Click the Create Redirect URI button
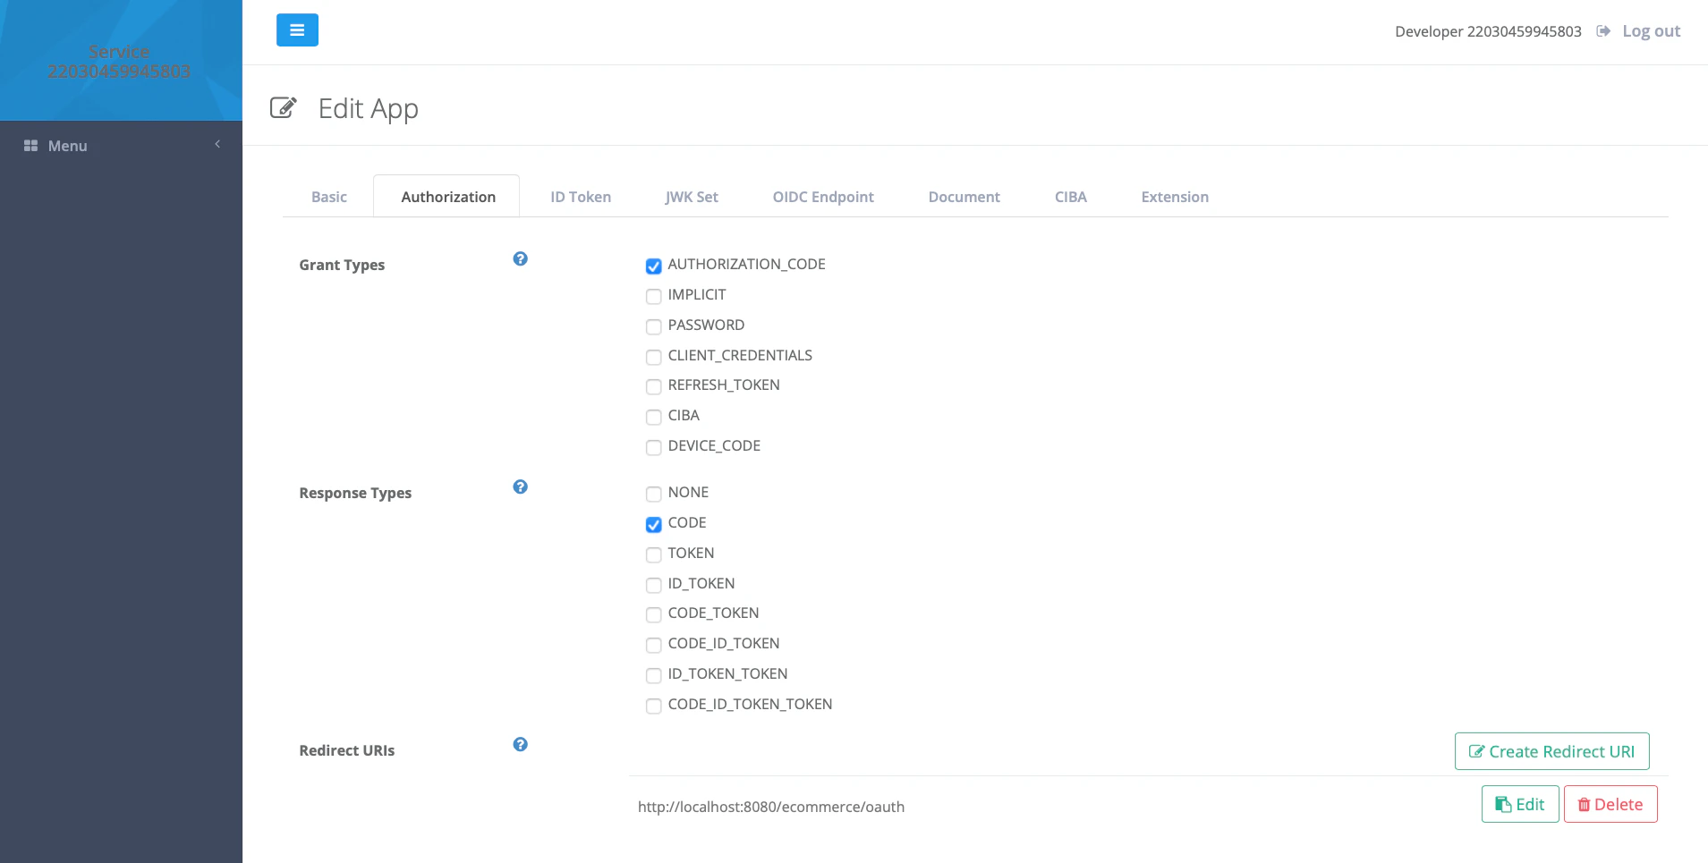The image size is (1708, 863). 1551,751
